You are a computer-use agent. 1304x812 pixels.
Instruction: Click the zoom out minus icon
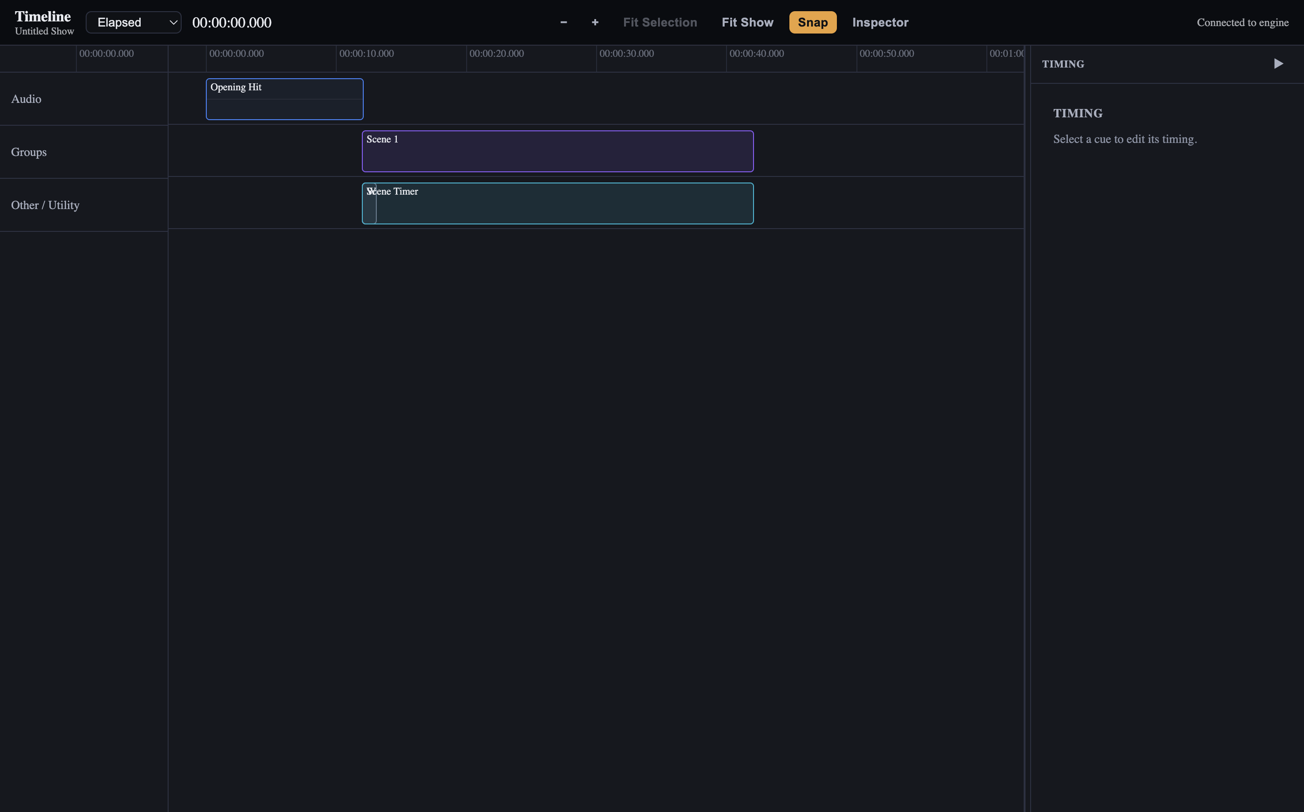coord(564,22)
